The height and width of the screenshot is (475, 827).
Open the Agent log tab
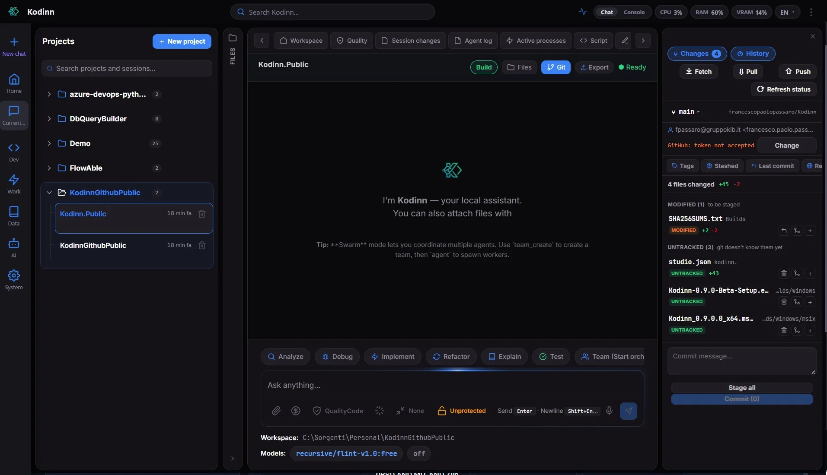(x=473, y=41)
